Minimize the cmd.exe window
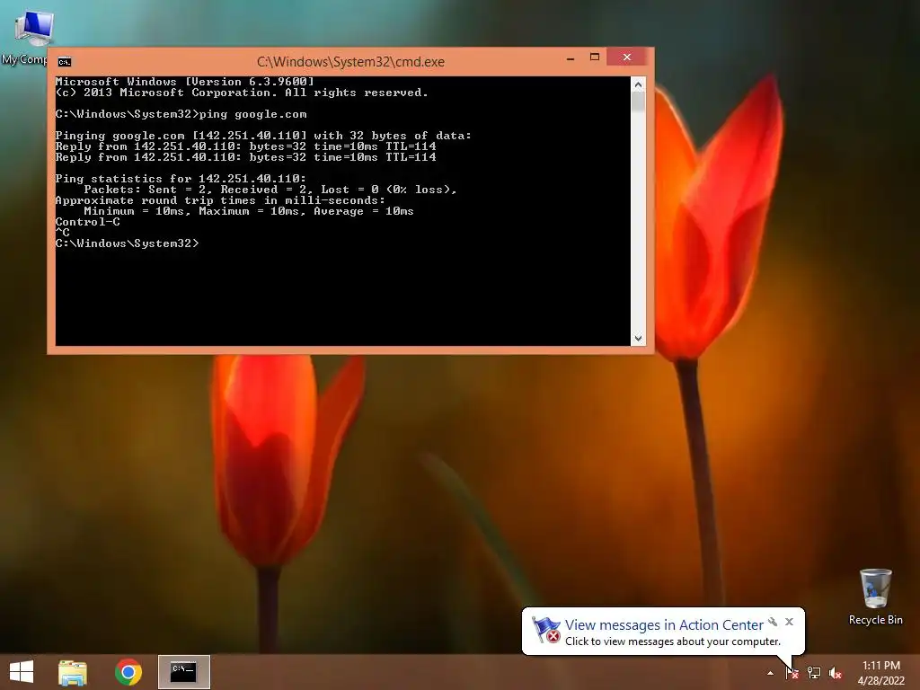Viewport: 920px width, 690px height. coord(571,58)
